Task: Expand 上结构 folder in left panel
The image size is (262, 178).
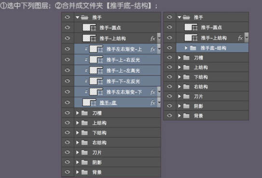Action: click(x=77, y=123)
